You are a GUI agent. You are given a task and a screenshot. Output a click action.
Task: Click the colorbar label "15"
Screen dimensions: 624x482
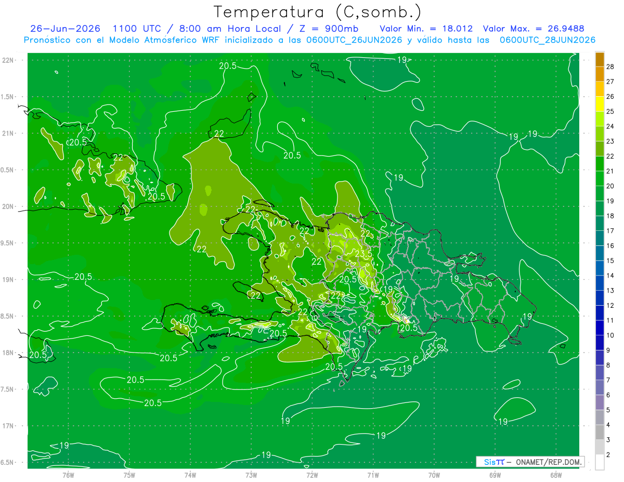click(610, 260)
